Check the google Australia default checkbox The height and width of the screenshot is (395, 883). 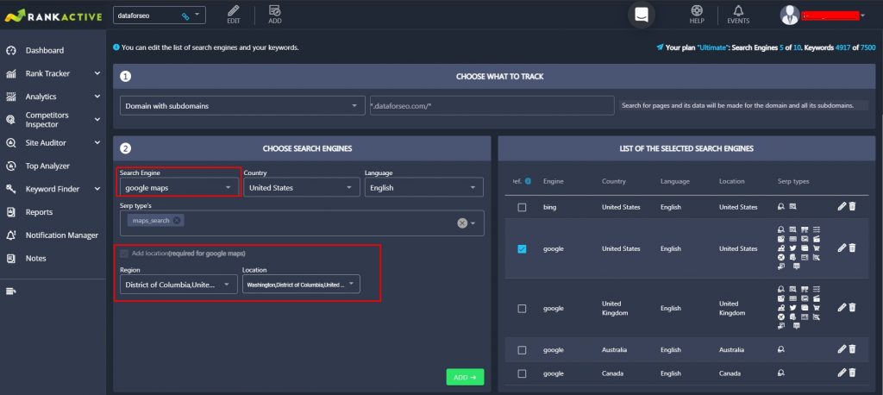coord(522,350)
